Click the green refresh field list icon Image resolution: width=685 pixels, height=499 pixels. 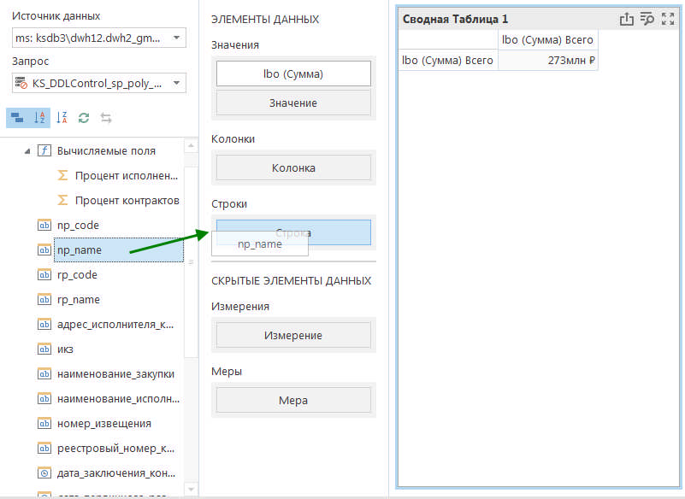84,118
